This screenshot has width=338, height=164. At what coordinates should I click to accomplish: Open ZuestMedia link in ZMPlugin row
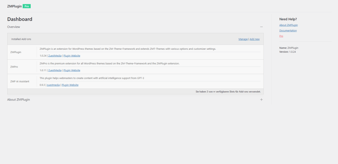55,56
